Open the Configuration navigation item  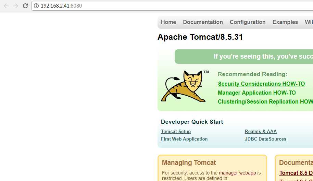tap(248, 22)
